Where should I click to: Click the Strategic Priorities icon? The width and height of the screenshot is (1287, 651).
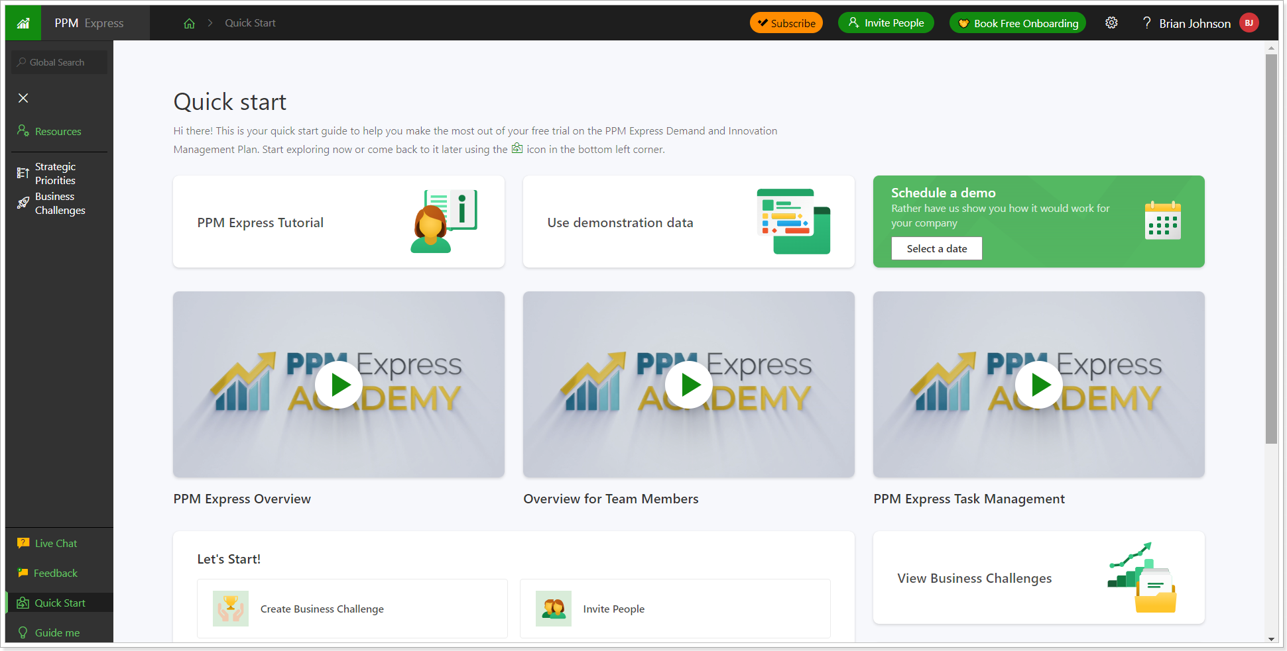coord(23,174)
